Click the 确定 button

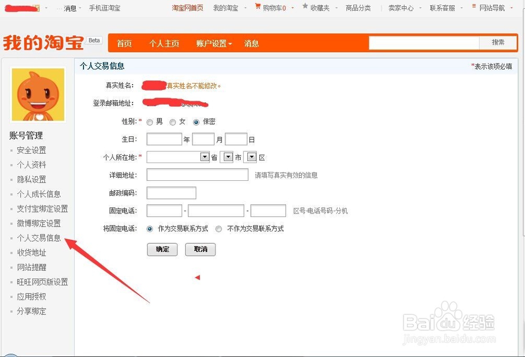pyautogui.click(x=162, y=249)
